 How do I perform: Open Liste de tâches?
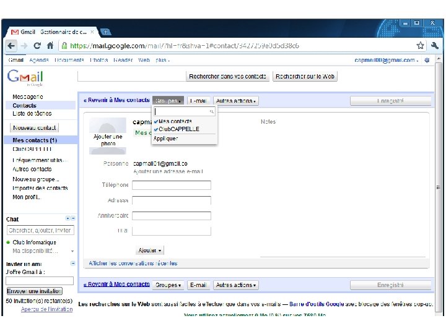(32, 114)
